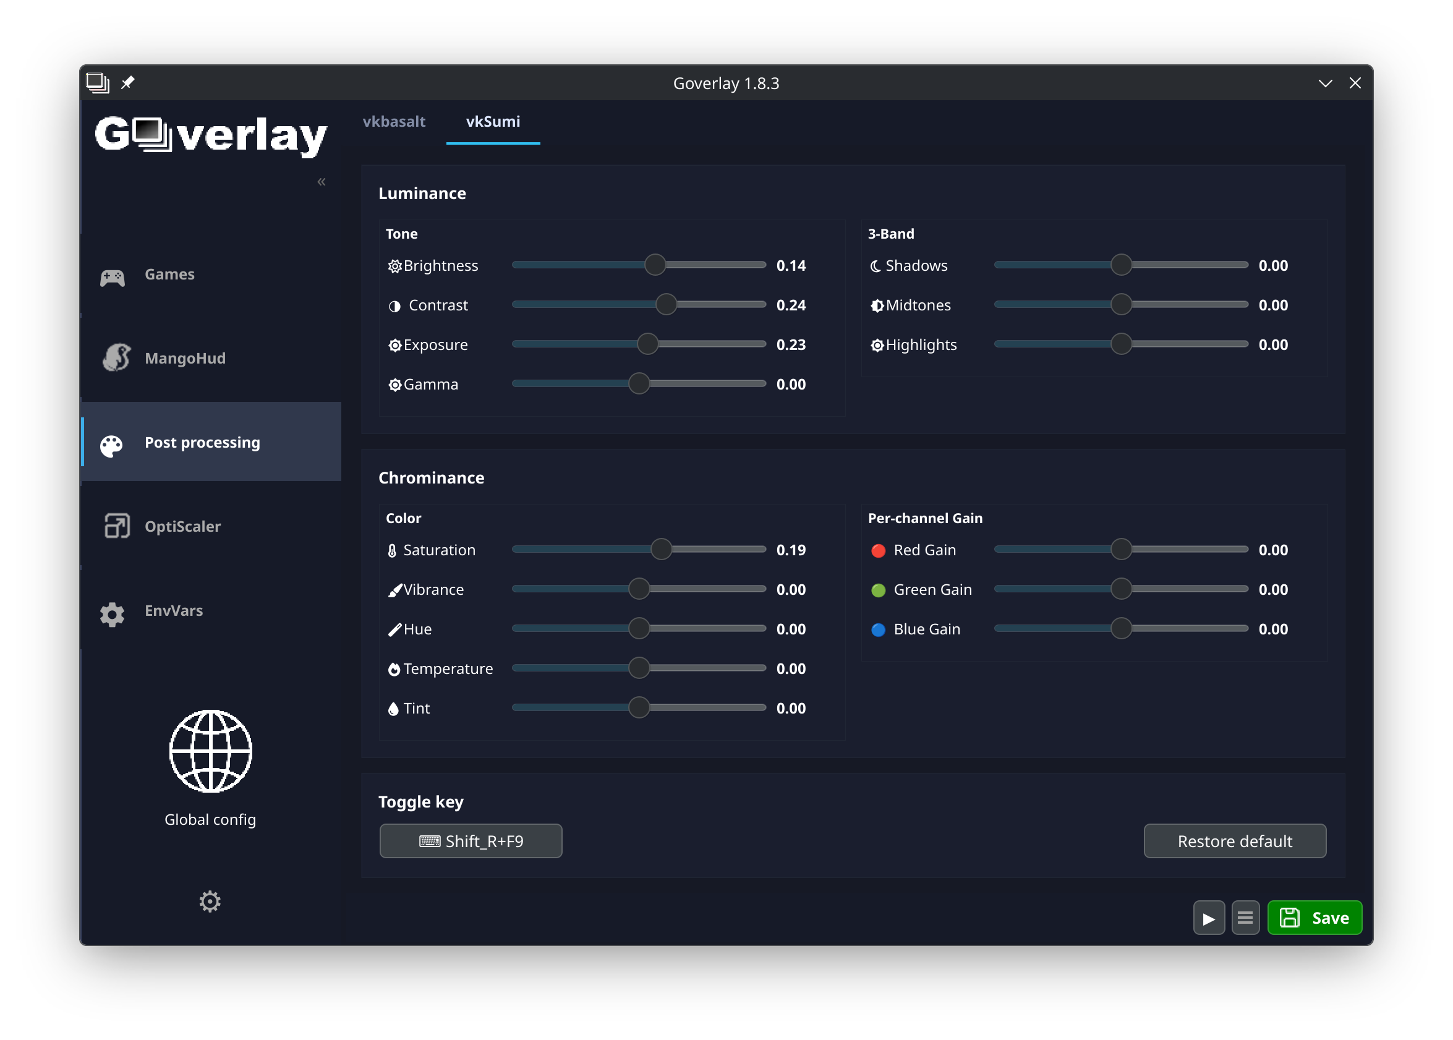
Task: Click the Saturation slider knob
Action: [661, 549]
